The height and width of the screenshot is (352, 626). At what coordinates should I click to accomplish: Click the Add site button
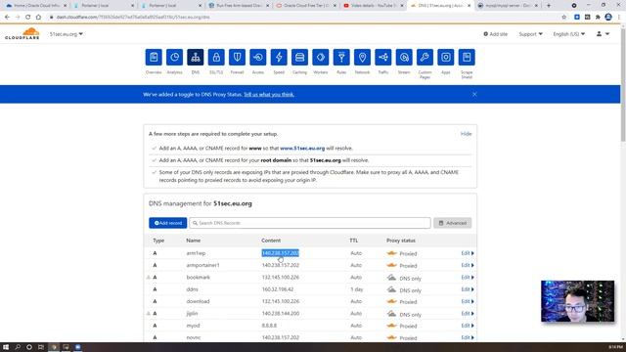[496, 34]
